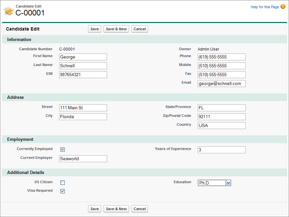Click the Current Employer field with Seaworld
This screenshot has height=217, width=289.
[x=83, y=159]
